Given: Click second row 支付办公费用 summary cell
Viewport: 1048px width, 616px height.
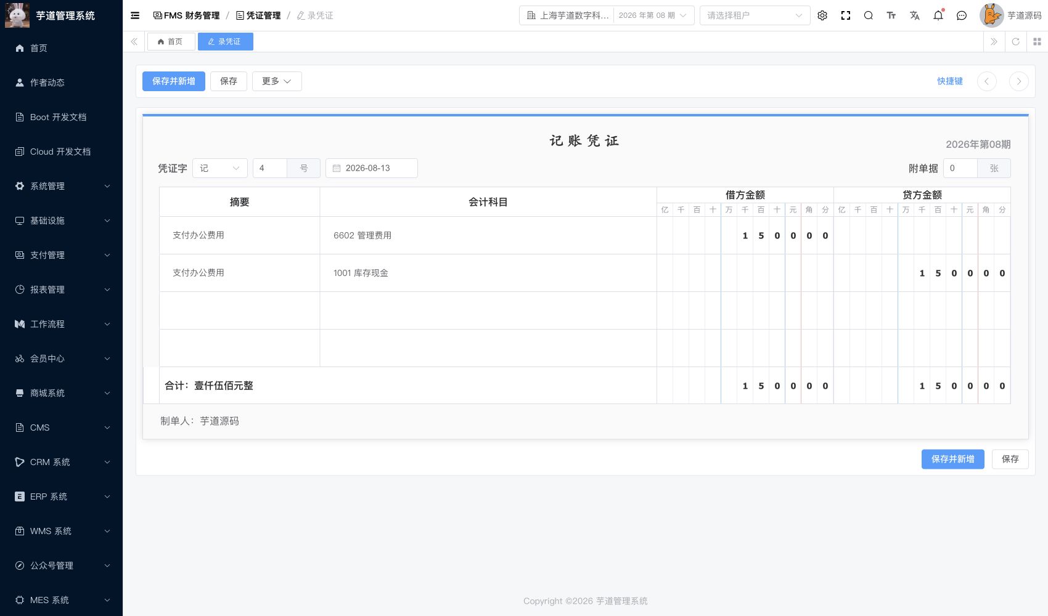Looking at the screenshot, I should (x=240, y=273).
